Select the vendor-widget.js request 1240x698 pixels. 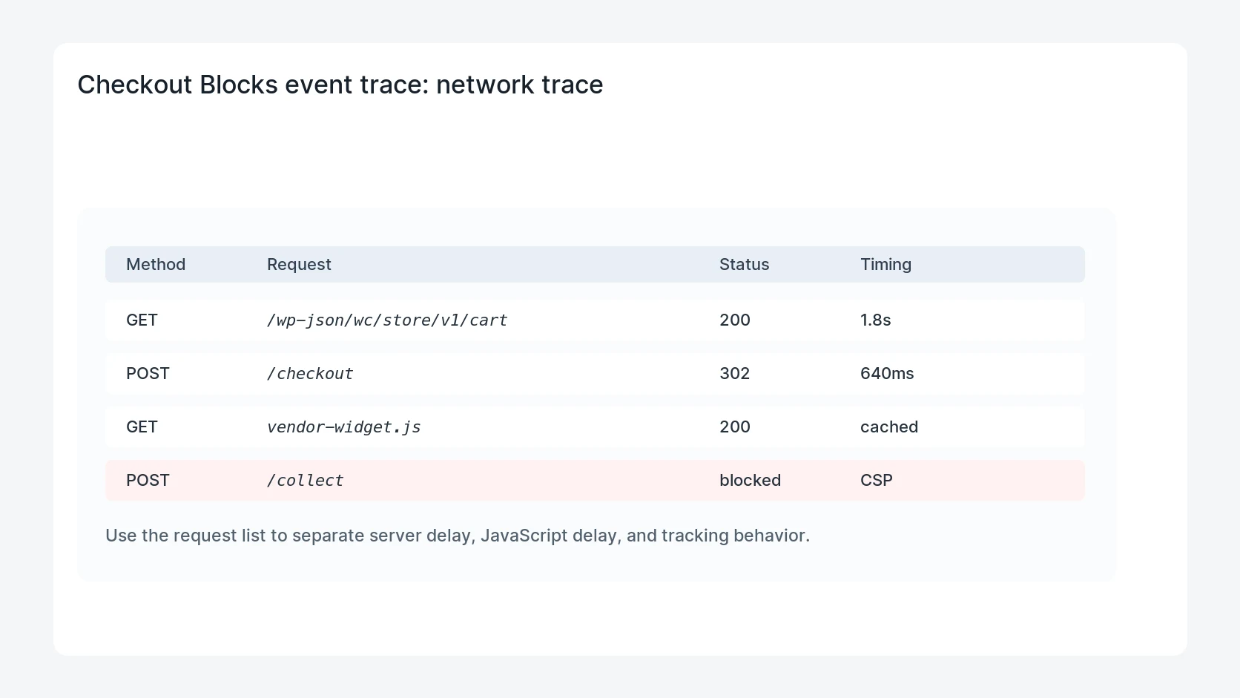pyautogui.click(x=344, y=427)
